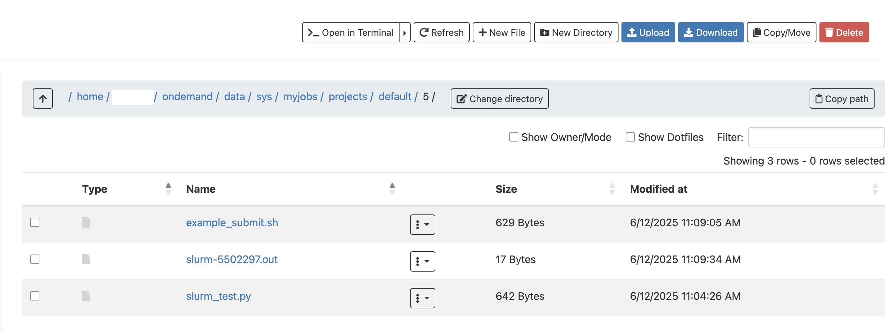Viewport: 891px width, 333px height.
Task: Navigate up to the parent directory
Action: point(43,98)
